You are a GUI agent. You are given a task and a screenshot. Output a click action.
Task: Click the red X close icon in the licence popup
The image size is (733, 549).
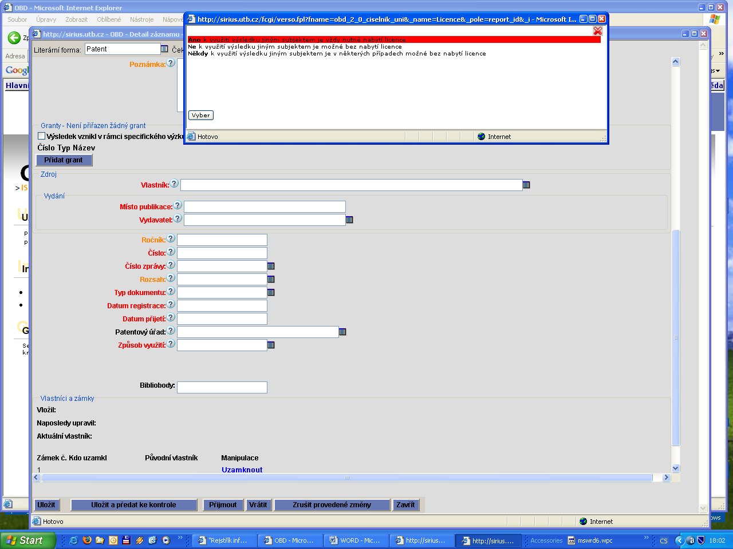point(598,31)
